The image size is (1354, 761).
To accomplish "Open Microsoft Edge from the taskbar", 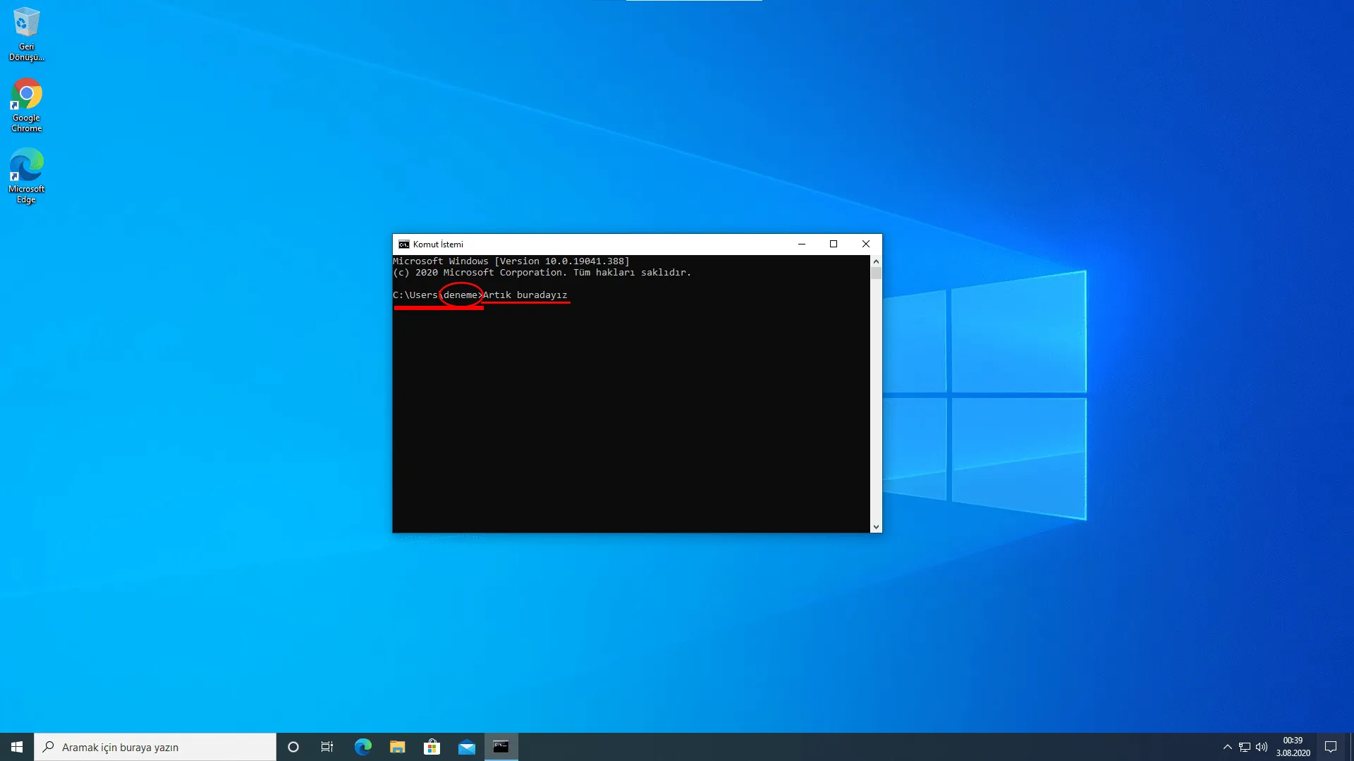I will 363,746.
